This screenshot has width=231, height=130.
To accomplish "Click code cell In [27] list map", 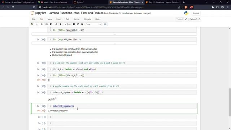I will coord(122,39).
